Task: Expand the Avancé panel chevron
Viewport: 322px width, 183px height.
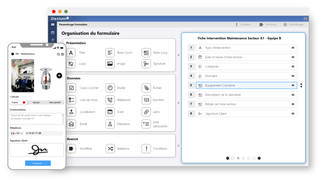Action: 178,146
